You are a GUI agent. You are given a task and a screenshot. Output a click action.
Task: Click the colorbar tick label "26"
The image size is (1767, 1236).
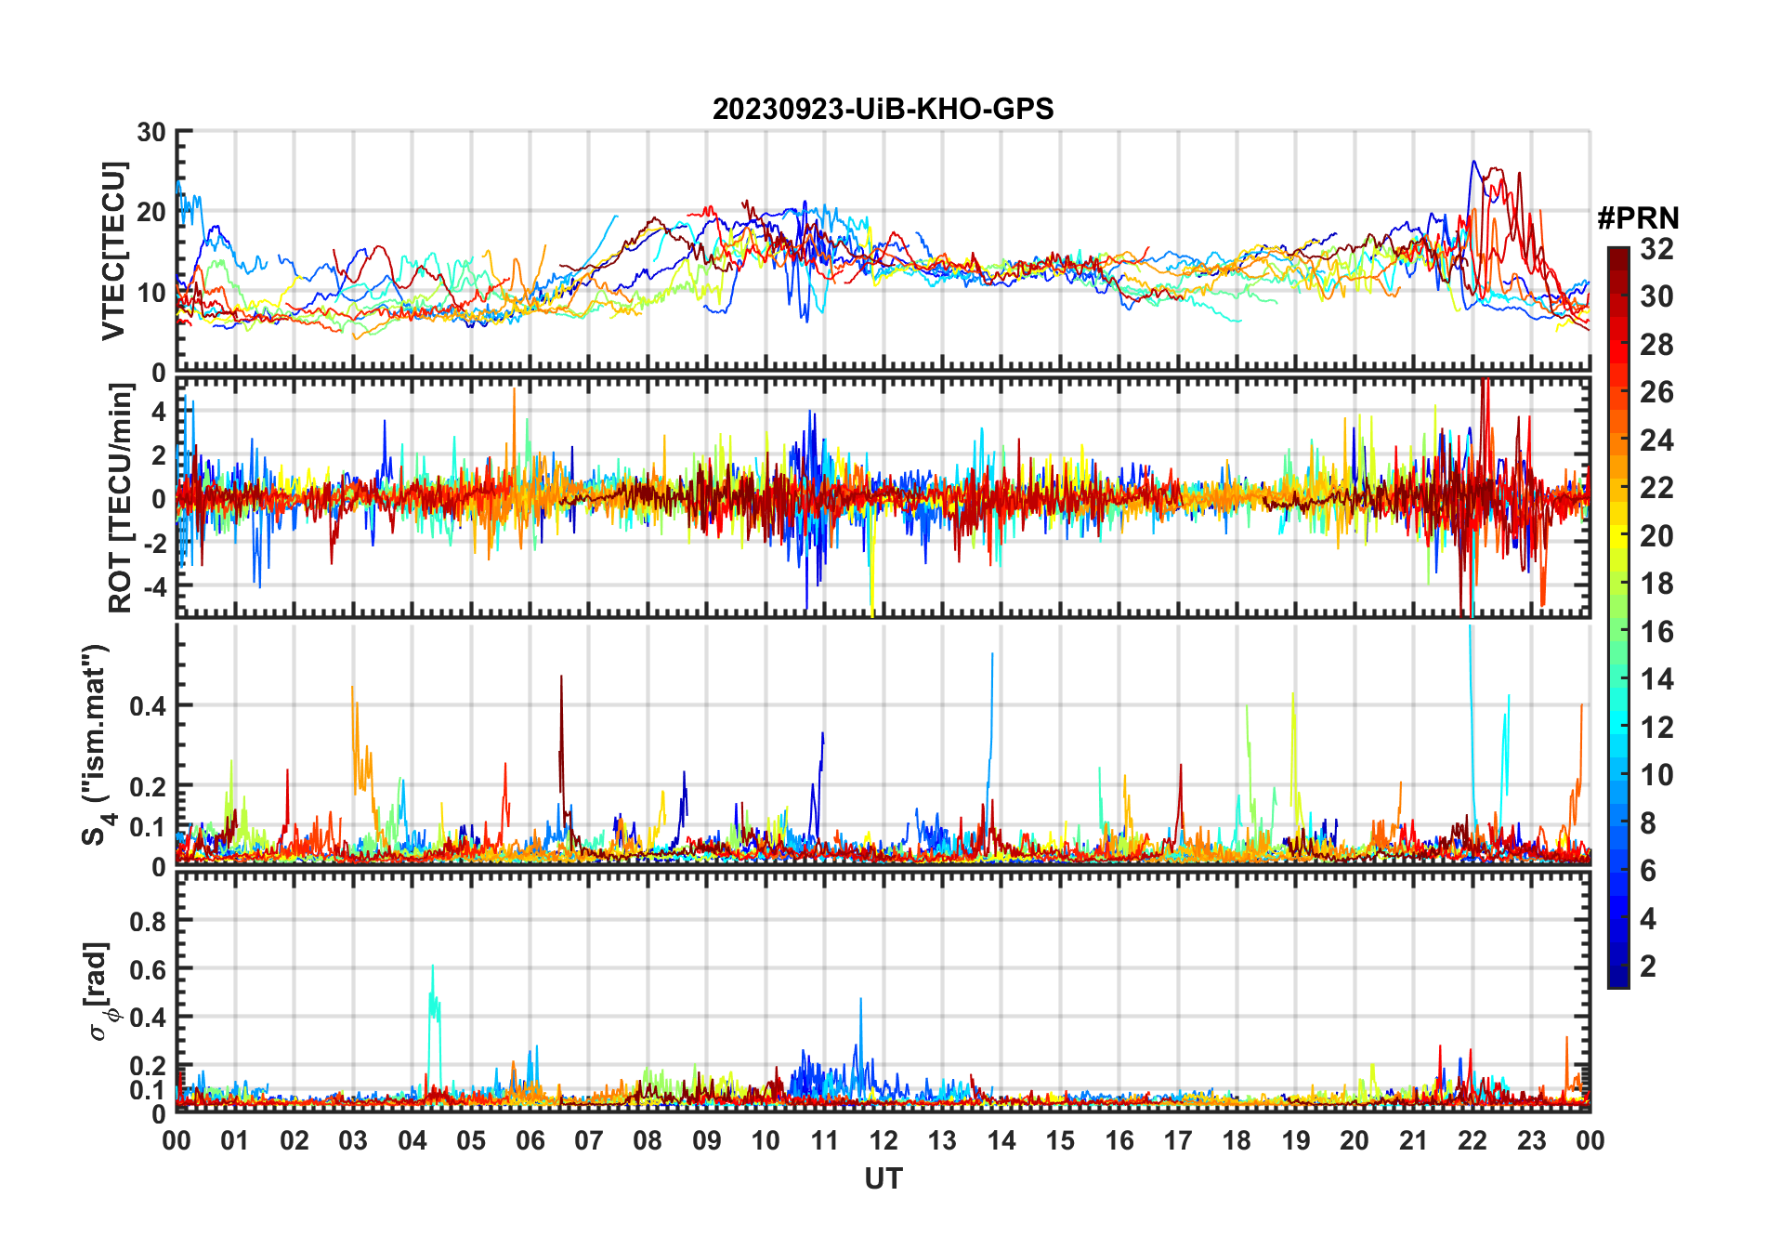click(x=1657, y=392)
